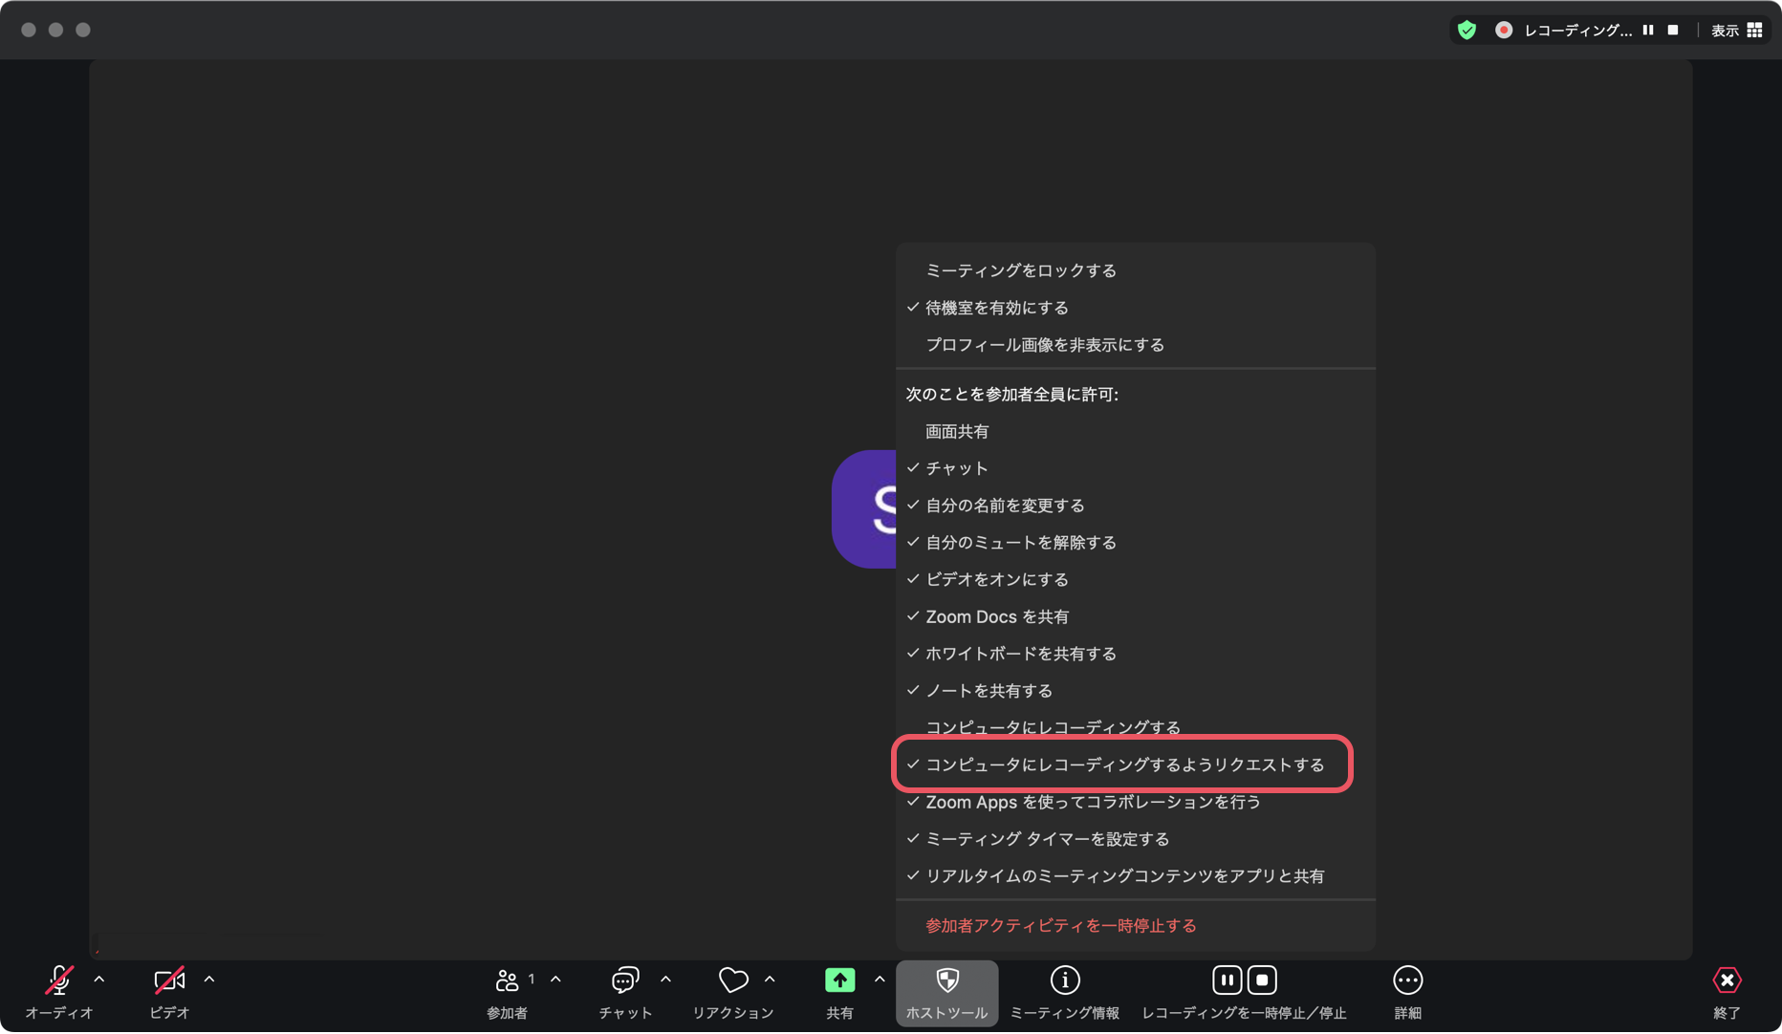Toggle ミーティング タイマーを設定する permission
This screenshot has height=1034, width=1782.
[x=1136, y=839]
